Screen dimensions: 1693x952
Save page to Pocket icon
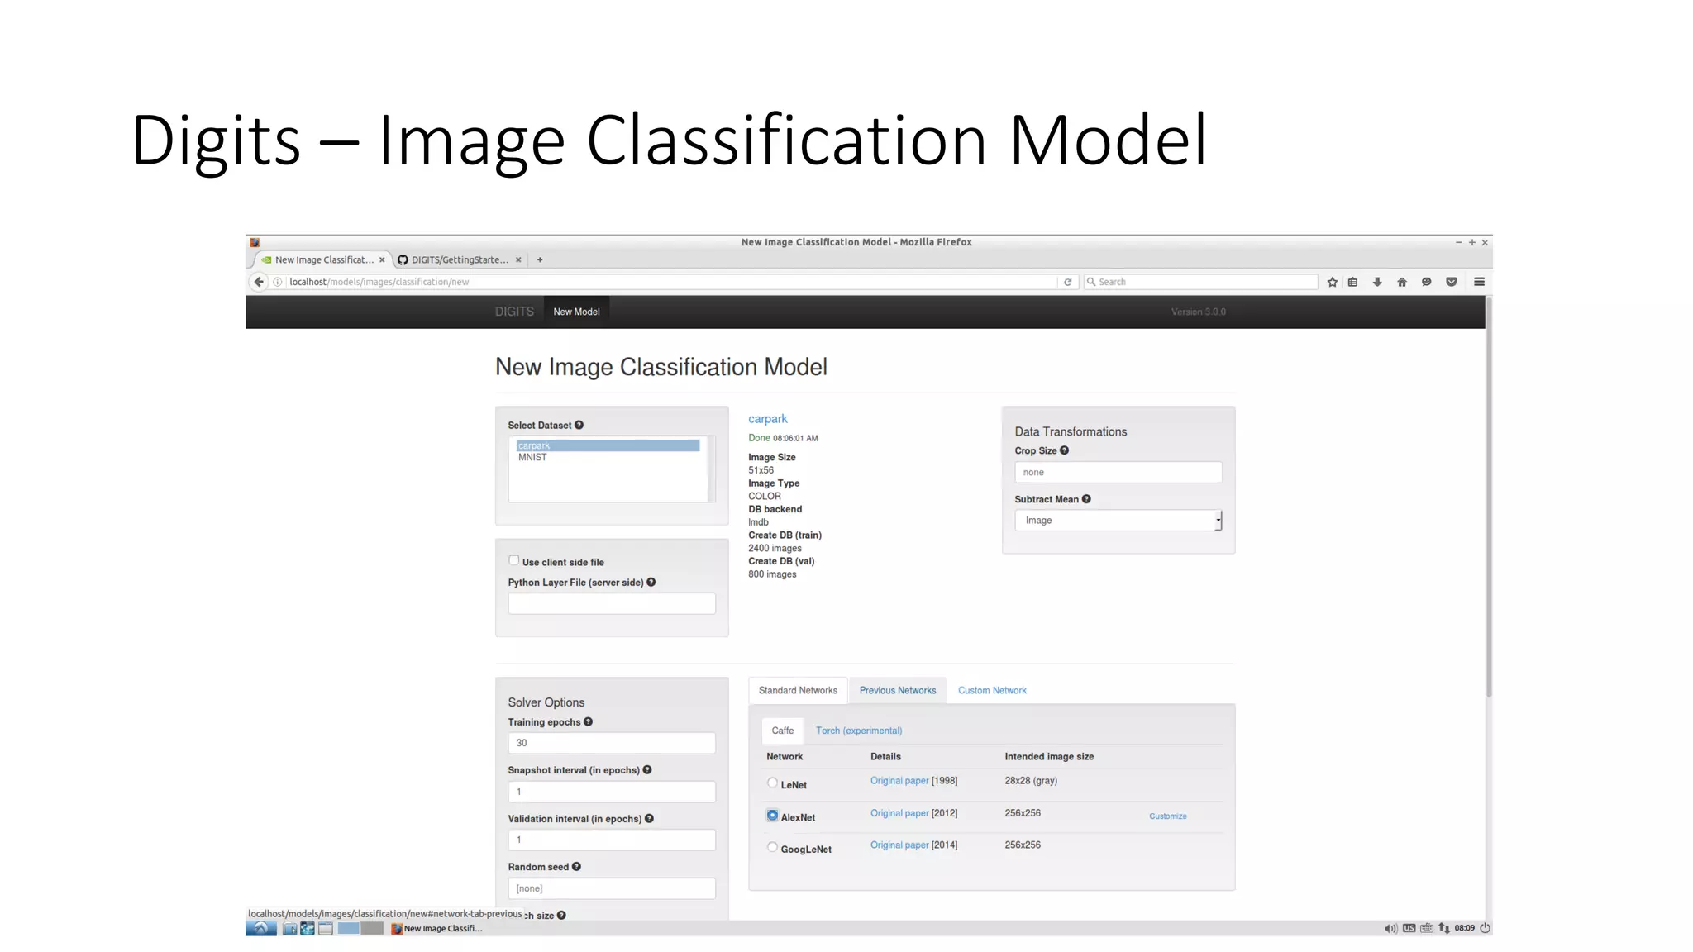[1451, 282]
